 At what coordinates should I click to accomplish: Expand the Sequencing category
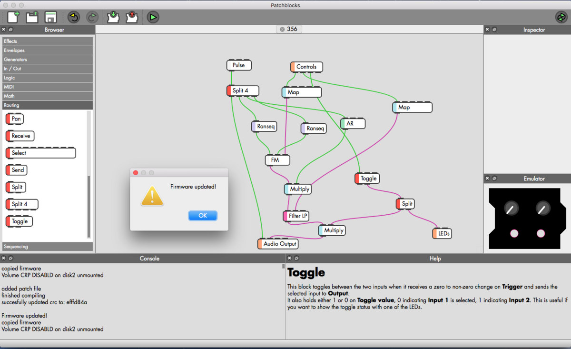48,247
